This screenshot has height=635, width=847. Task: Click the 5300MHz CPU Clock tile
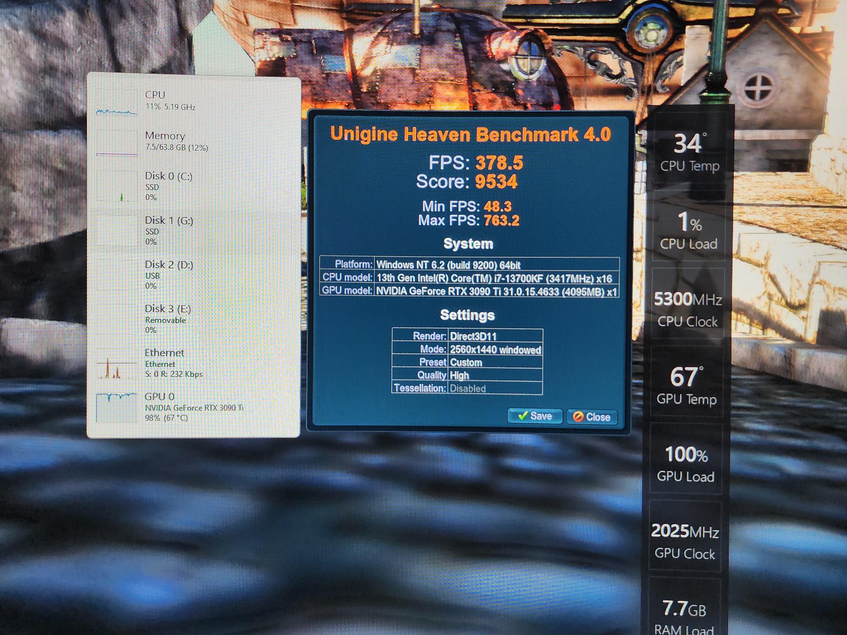pos(688,308)
